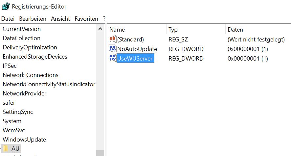
Task: Select the AU key label in tree
Action: click(15, 149)
